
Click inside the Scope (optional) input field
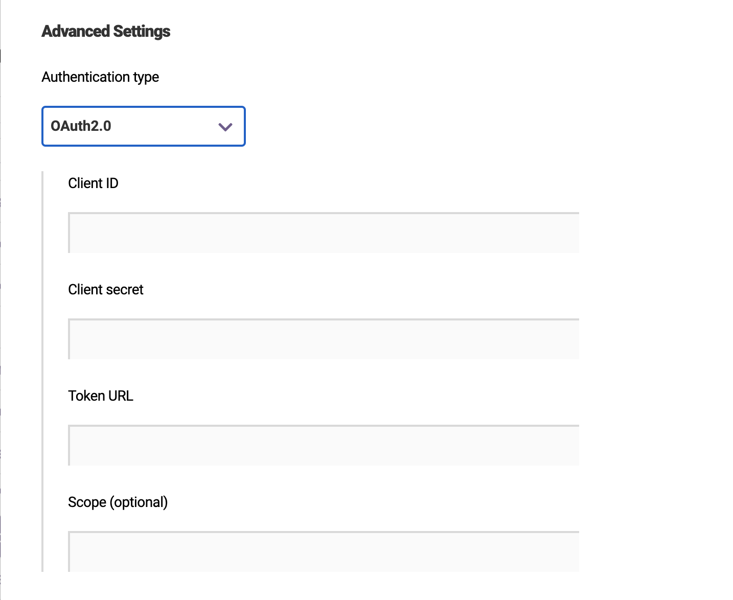[x=322, y=551]
